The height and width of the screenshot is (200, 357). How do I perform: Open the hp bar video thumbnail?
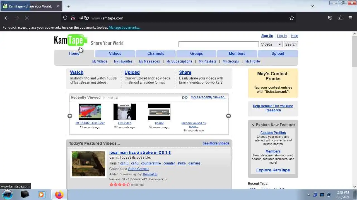[x=159, y=112]
